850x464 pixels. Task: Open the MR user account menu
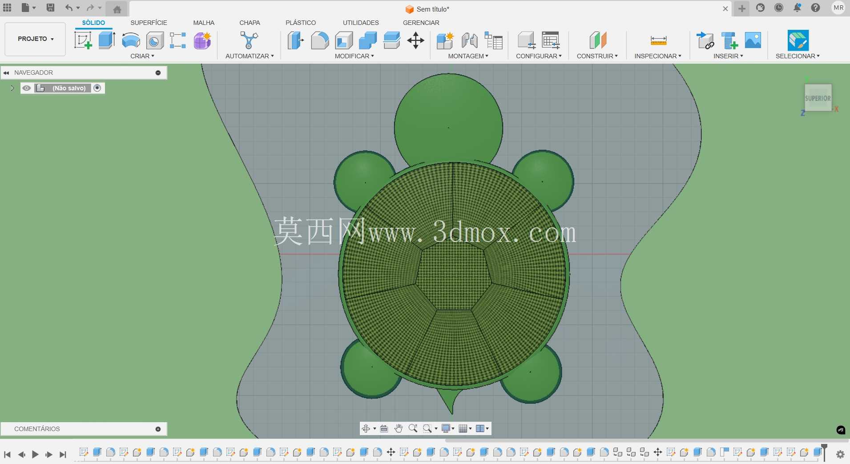(x=838, y=8)
